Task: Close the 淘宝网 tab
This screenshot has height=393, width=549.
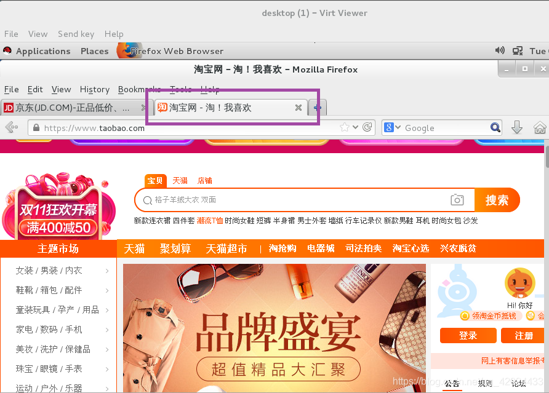Action: (299, 108)
